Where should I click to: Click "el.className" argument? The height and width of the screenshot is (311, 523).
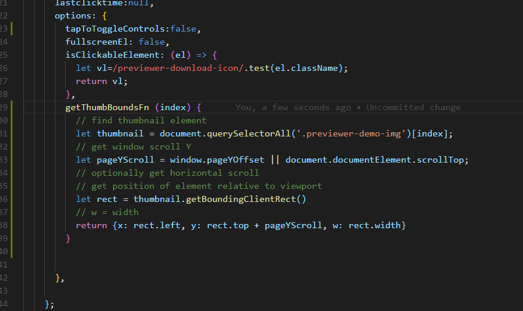point(307,68)
